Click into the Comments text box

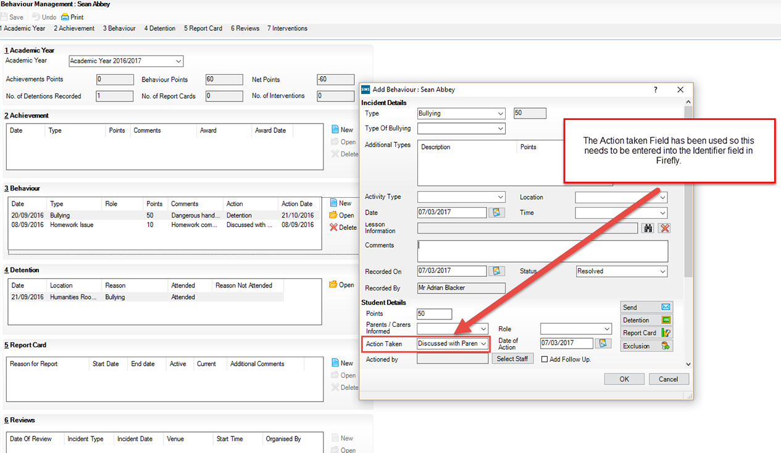click(542, 251)
